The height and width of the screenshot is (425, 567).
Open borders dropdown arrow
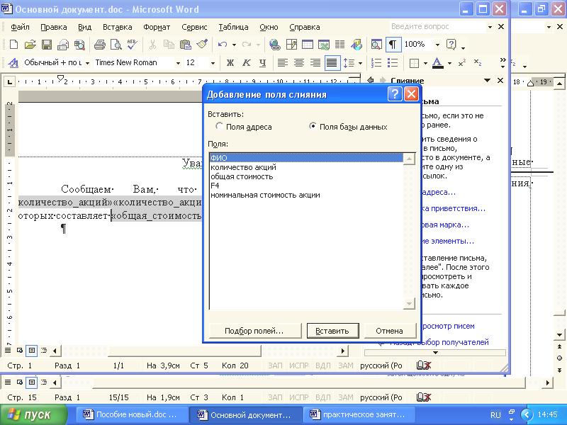pos(425,63)
